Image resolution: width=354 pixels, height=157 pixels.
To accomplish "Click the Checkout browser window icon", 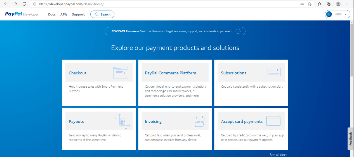I will tap(121, 72).
